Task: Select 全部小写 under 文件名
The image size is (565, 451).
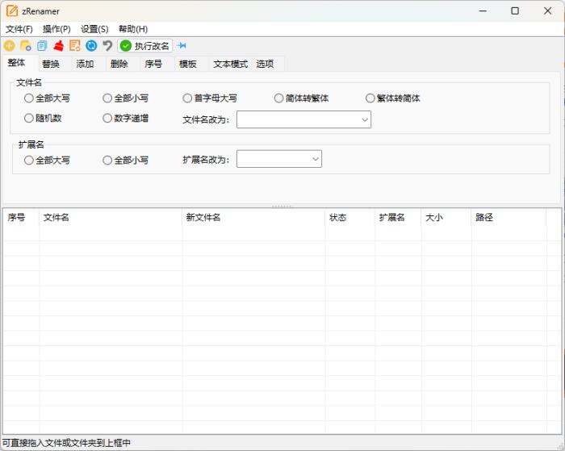Action: 126,98
